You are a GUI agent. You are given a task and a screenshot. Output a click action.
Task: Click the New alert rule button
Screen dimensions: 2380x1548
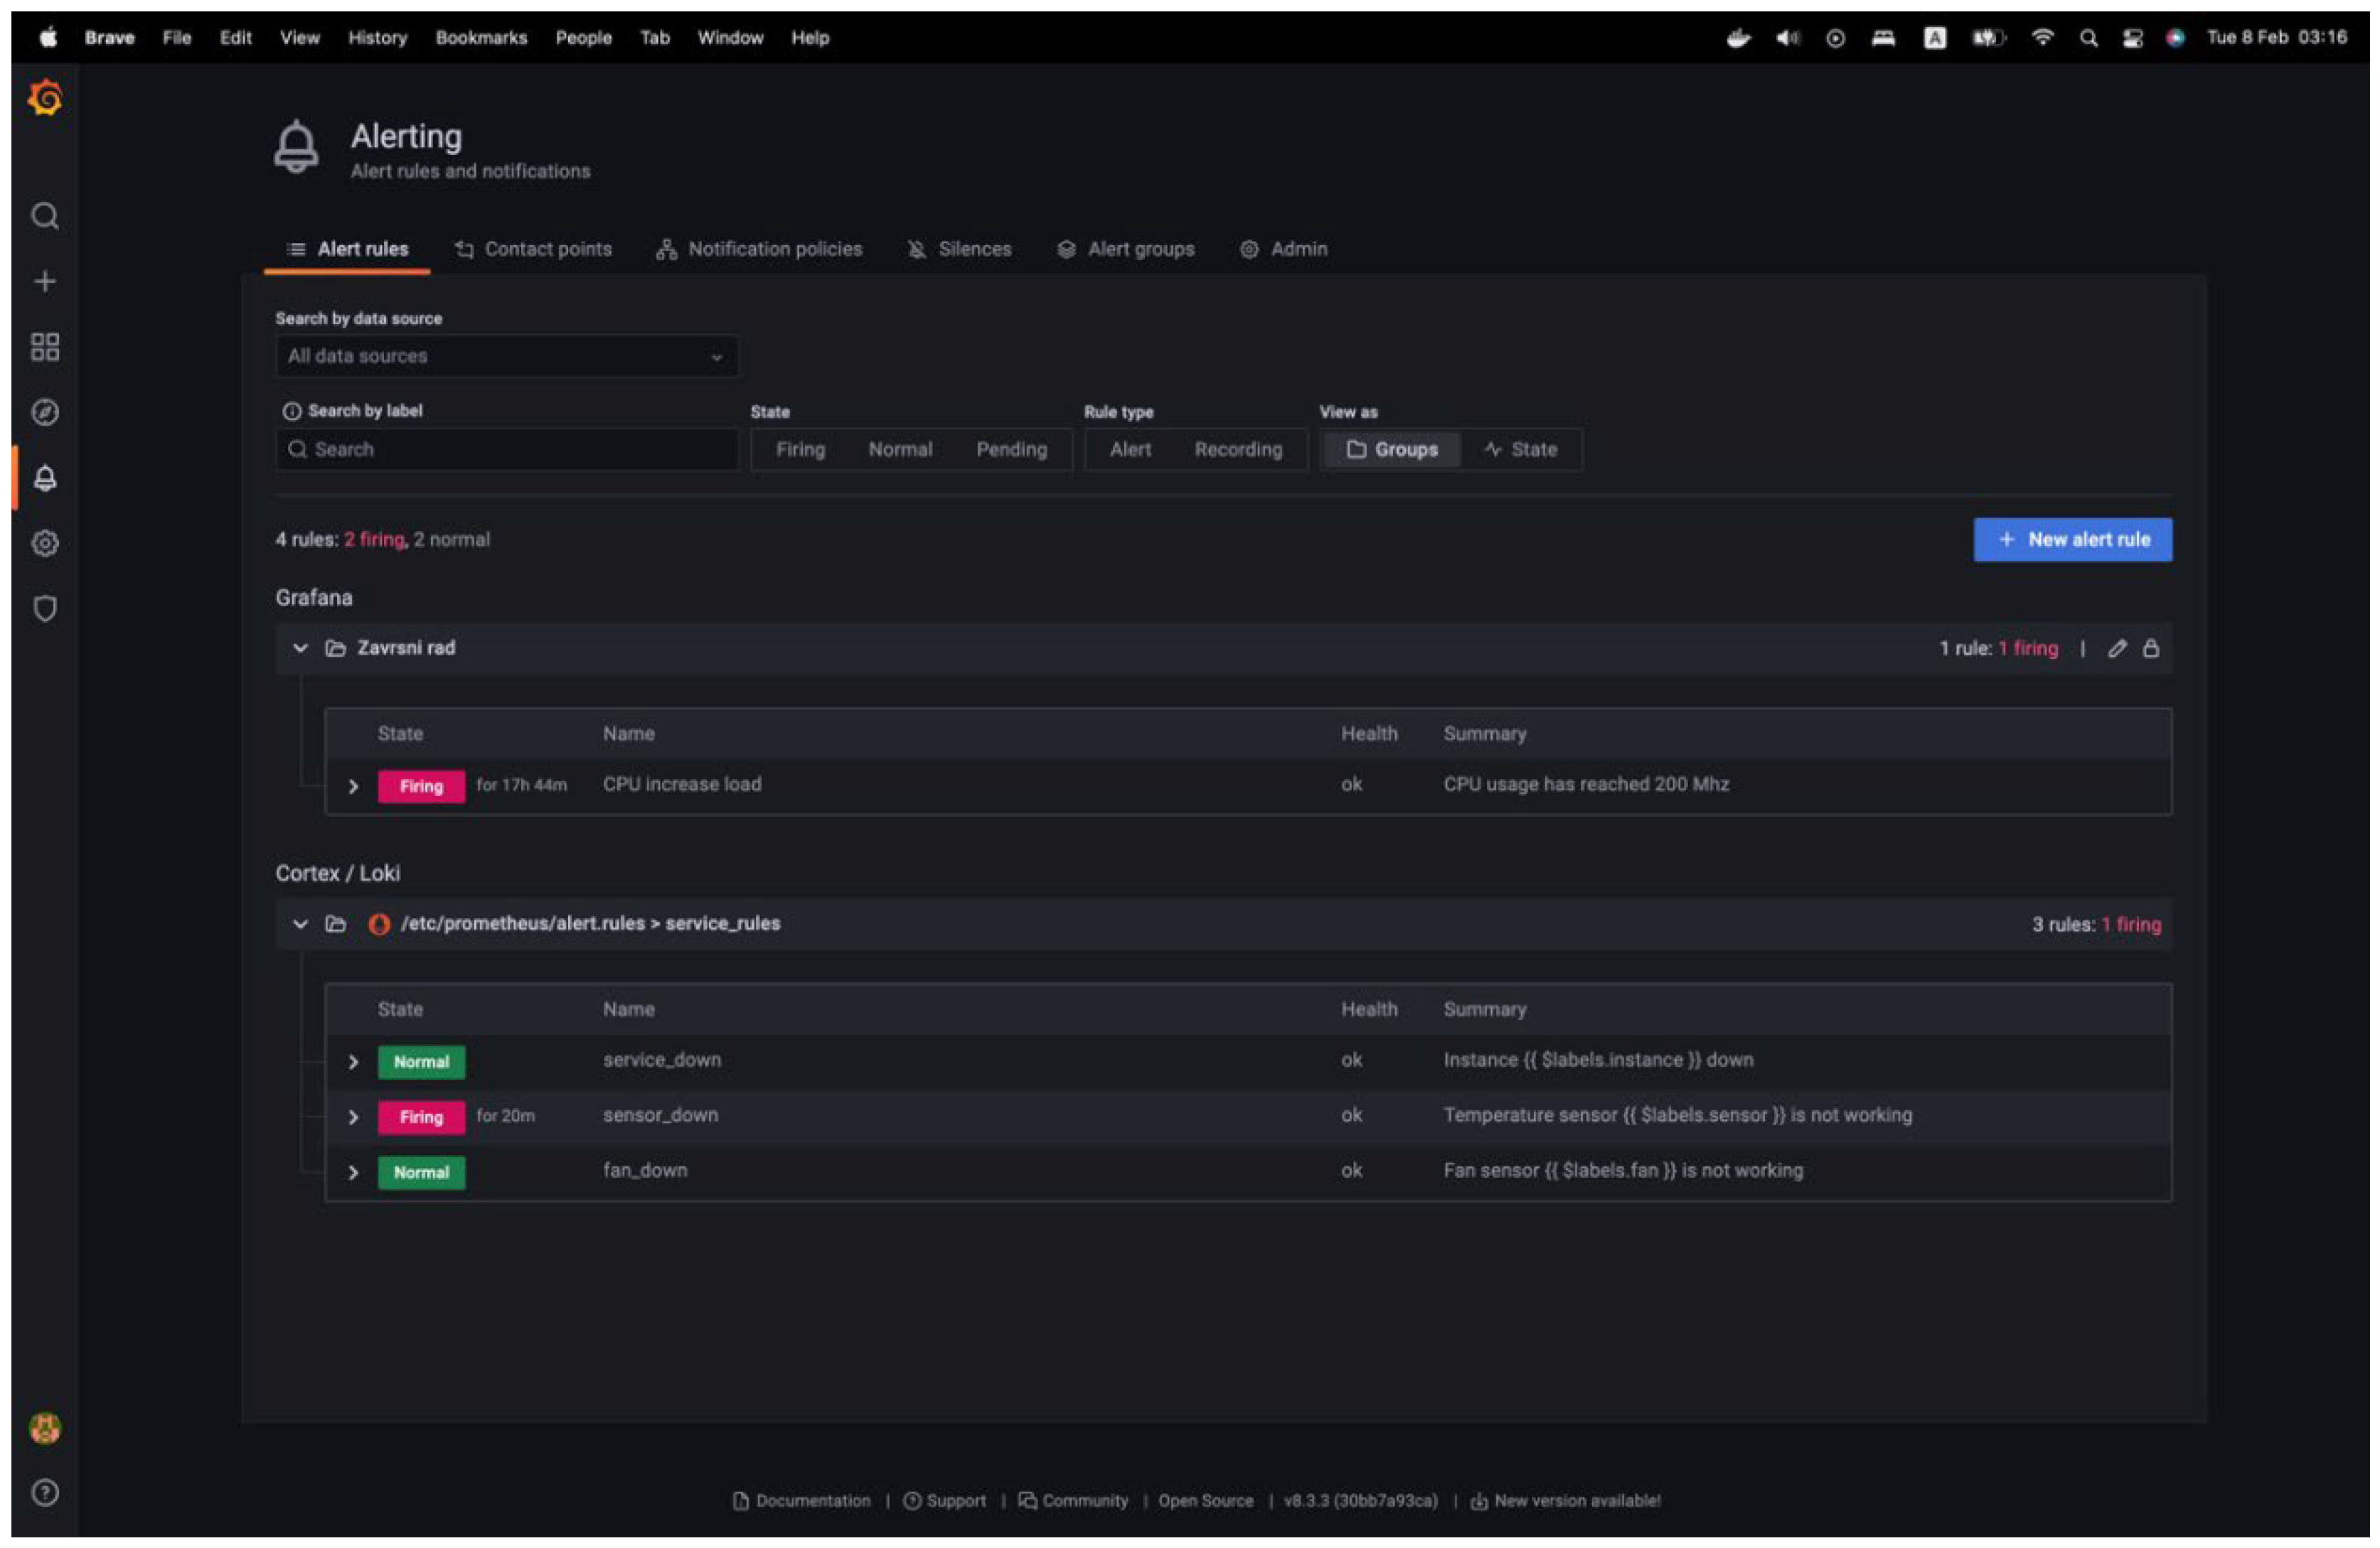pyautogui.click(x=2072, y=539)
